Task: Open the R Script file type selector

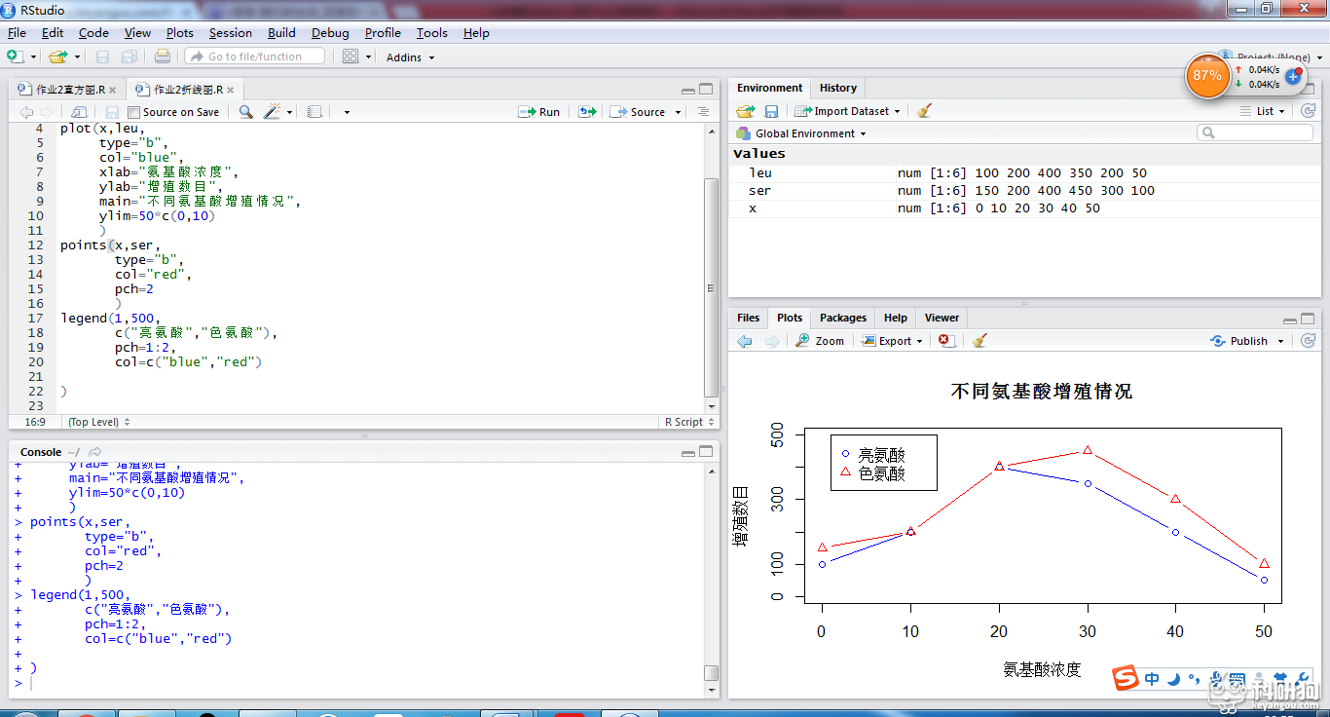Action: [x=689, y=422]
